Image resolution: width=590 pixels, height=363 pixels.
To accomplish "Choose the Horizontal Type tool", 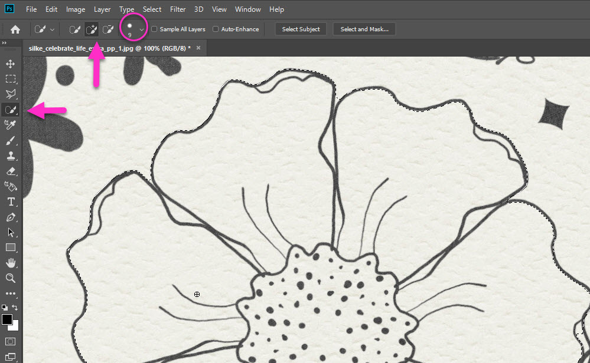I will coord(11,202).
